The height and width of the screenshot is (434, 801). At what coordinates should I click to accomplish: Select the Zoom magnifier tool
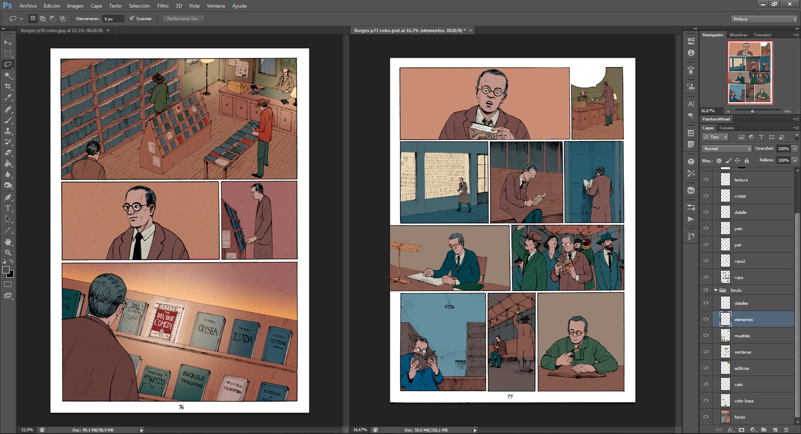pos(8,253)
